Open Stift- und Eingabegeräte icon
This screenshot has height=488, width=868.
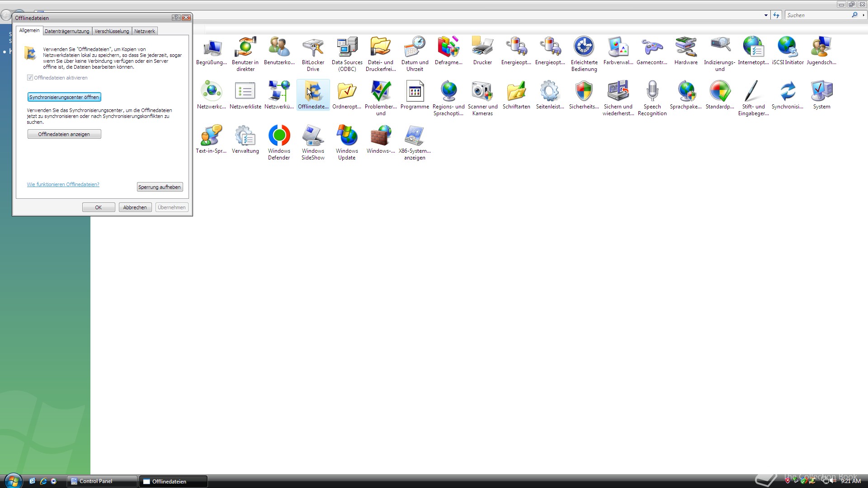(x=754, y=99)
